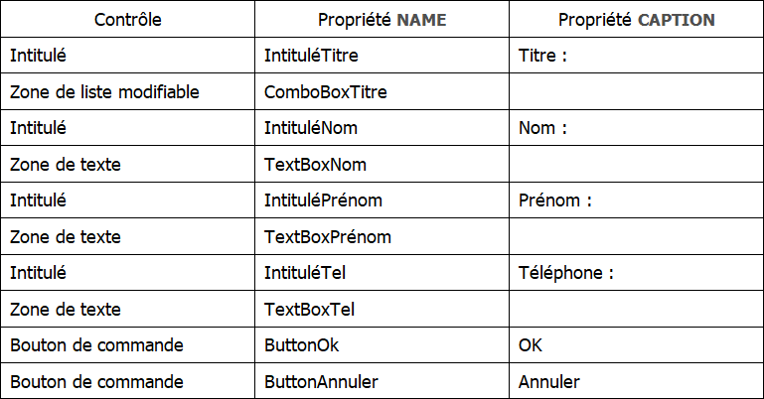This screenshot has width=764, height=399.
Task: Click the "Téléphone :" caption cell
Action: (566, 272)
